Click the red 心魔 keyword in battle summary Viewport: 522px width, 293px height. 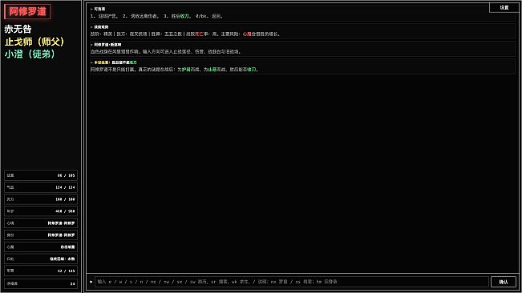tap(247, 34)
